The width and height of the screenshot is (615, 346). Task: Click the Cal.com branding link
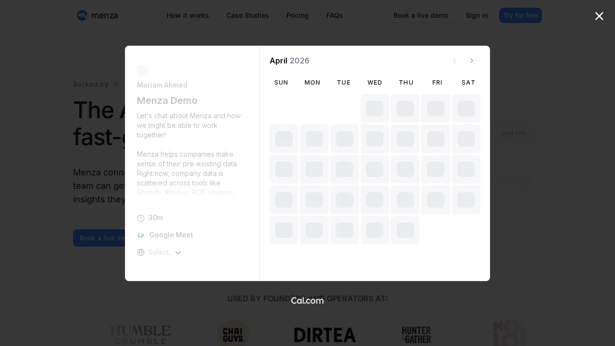[x=307, y=301]
